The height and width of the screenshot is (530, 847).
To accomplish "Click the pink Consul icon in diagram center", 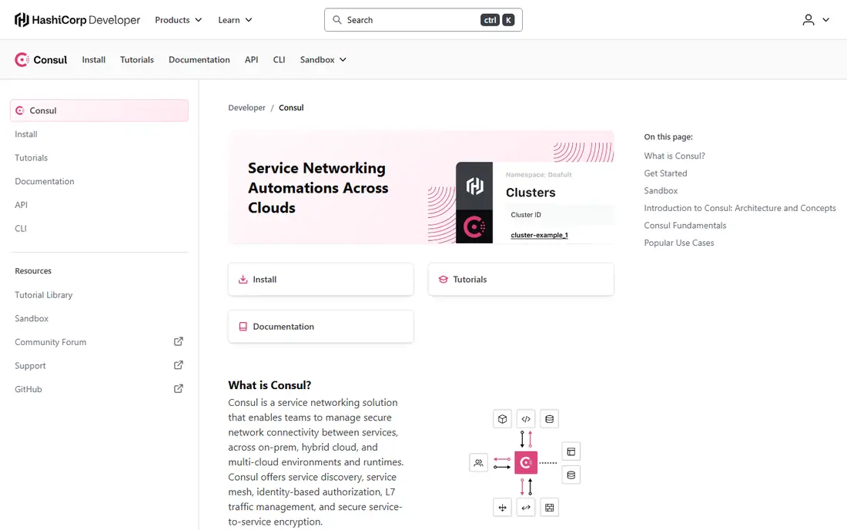I will [x=526, y=462].
